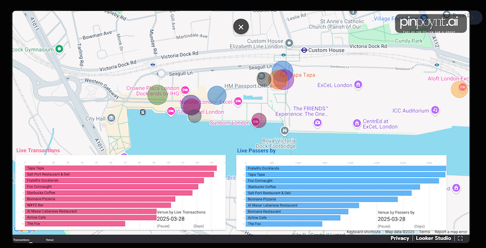Click the City Hall landmark pin

[111, 118]
